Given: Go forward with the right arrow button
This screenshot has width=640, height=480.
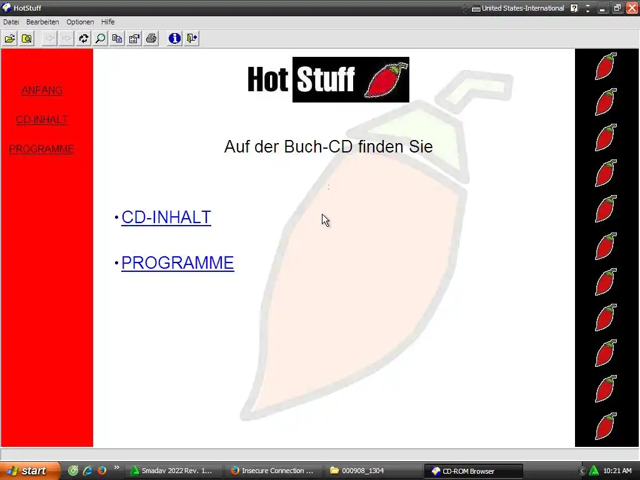Looking at the screenshot, I should pos(66,38).
